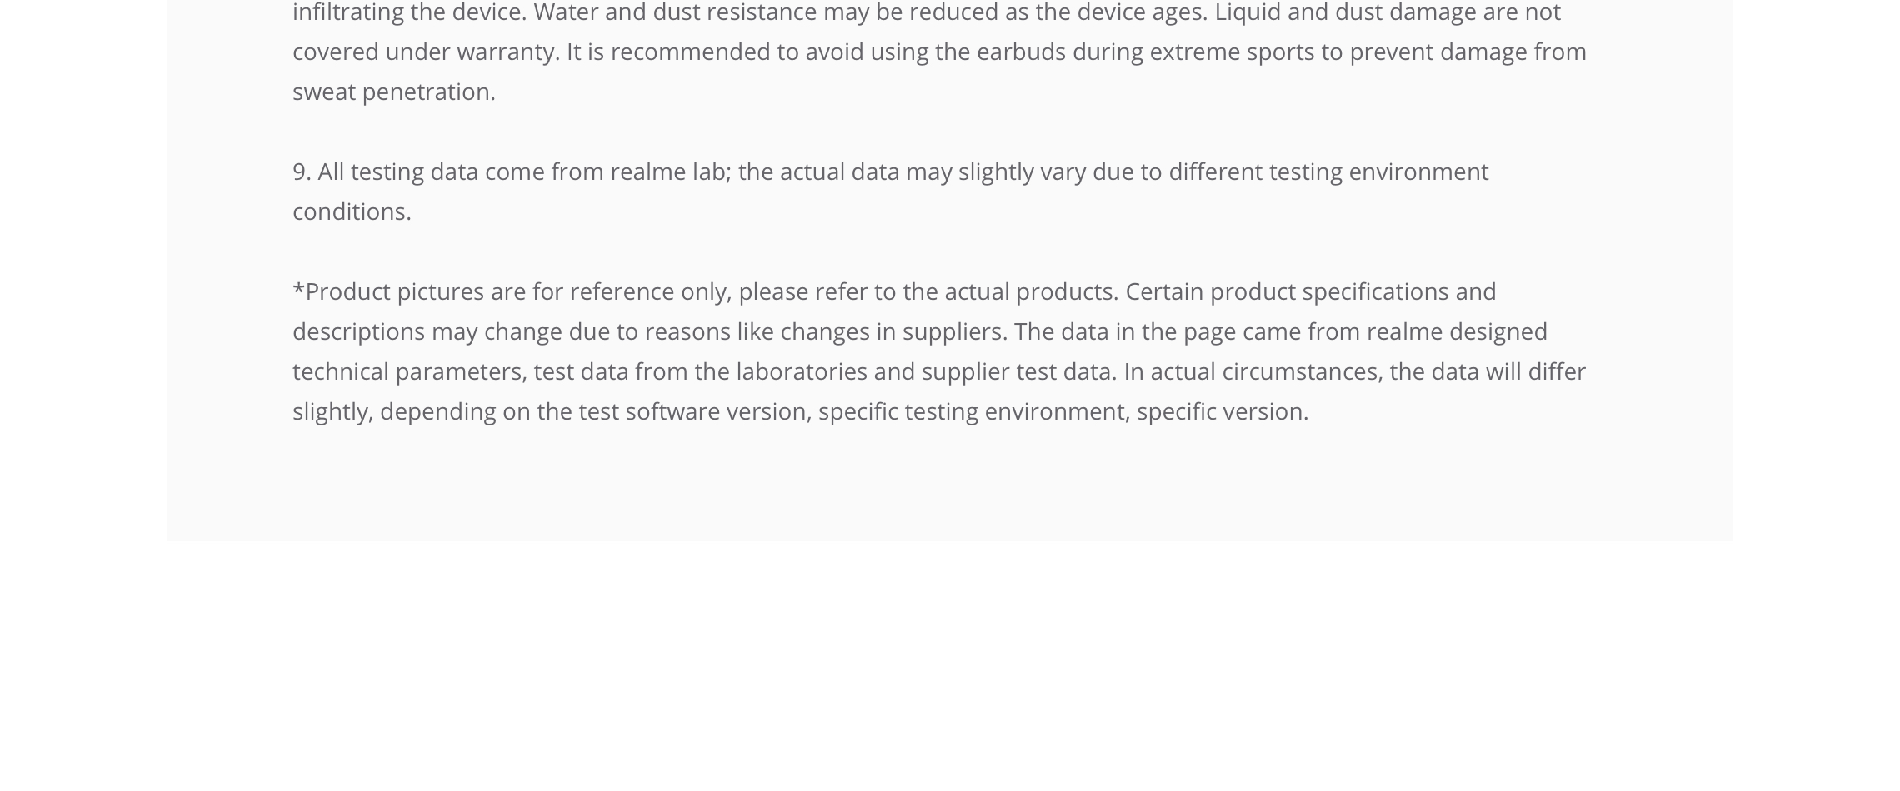The width and height of the screenshot is (1900, 791).
Task: Click the '9.' footnote number
Action: (x=302, y=172)
